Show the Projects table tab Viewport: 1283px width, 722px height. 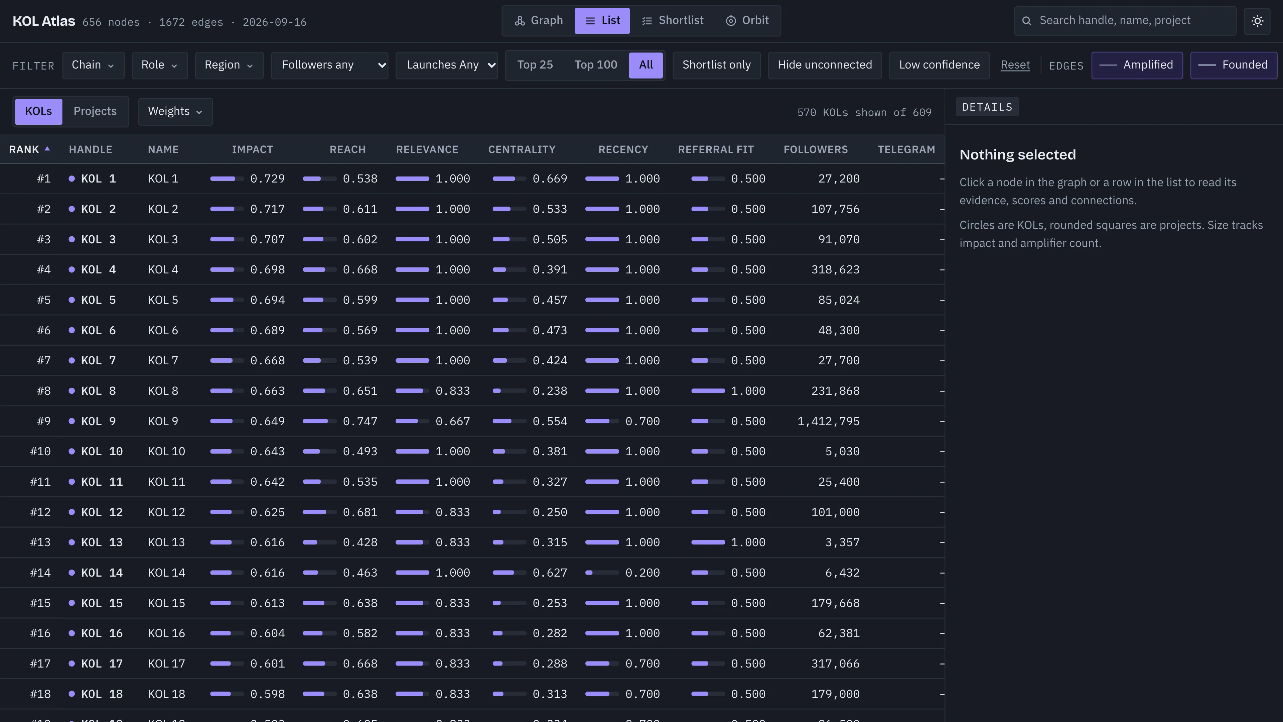point(95,112)
